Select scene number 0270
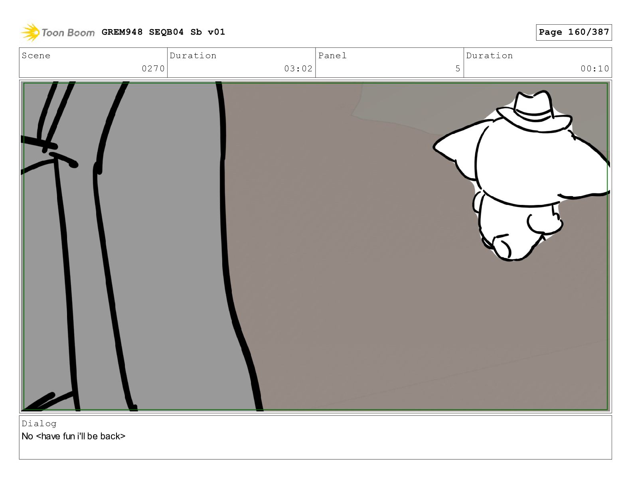This screenshot has height=488, width=632. click(153, 69)
